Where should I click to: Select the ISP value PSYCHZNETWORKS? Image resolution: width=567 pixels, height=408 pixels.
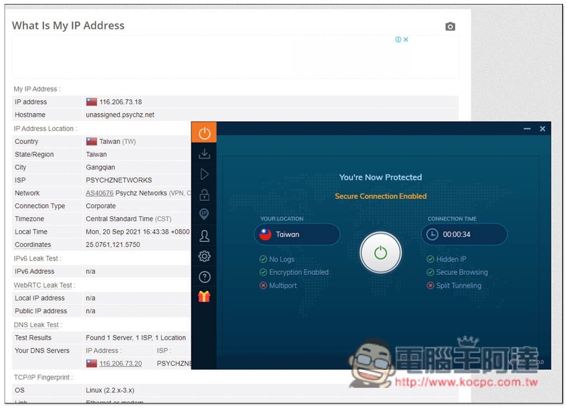pyautogui.click(x=119, y=180)
